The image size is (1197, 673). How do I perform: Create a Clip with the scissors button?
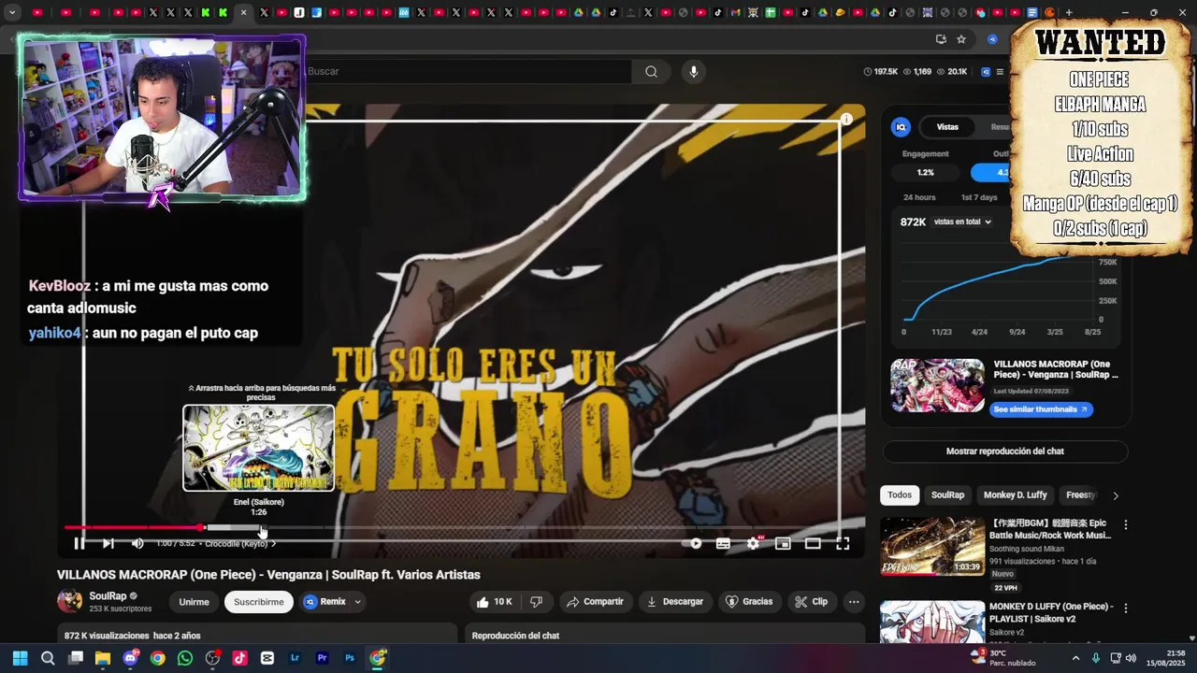pyautogui.click(x=811, y=602)
